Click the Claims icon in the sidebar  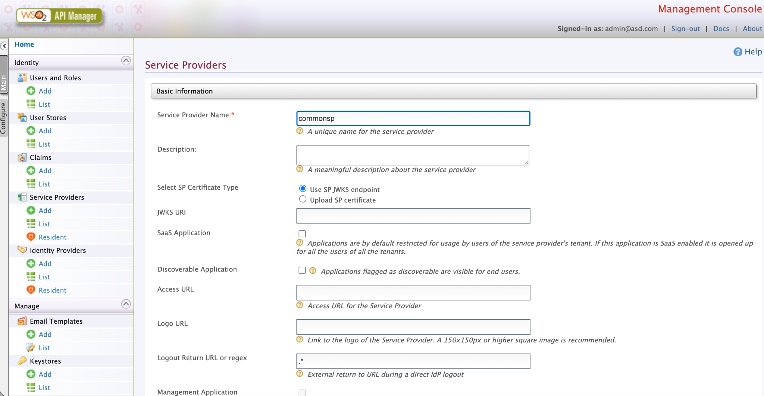tap(22, 157)
